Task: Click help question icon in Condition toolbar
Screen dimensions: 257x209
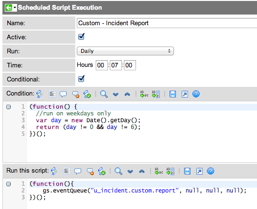Action: pyautogui.click(x=196, y=94)
